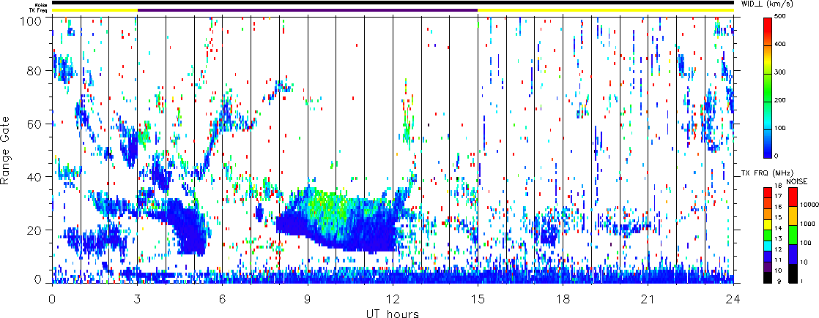This screenshot has width=819, height=318.
Task: Click the '15' tick label on UT hours axis
Action: (x=478, y=299)
